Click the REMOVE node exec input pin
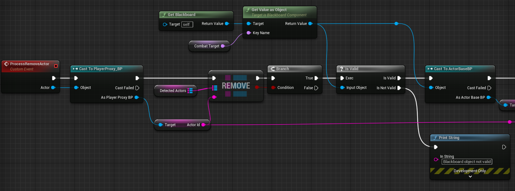Screen dimensions: 515x191 [x=214, y=78]
